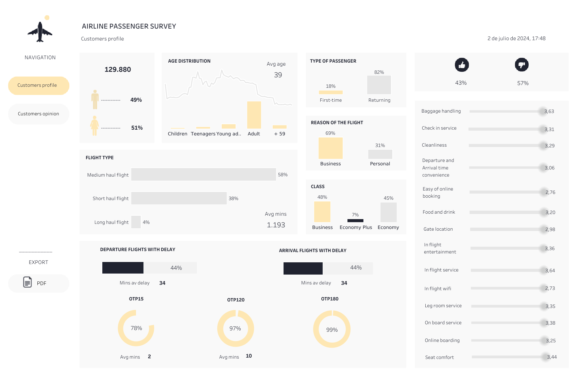Select the female passenger figure icon
This screenshot has height=378, width=580.
pos(95,126)
